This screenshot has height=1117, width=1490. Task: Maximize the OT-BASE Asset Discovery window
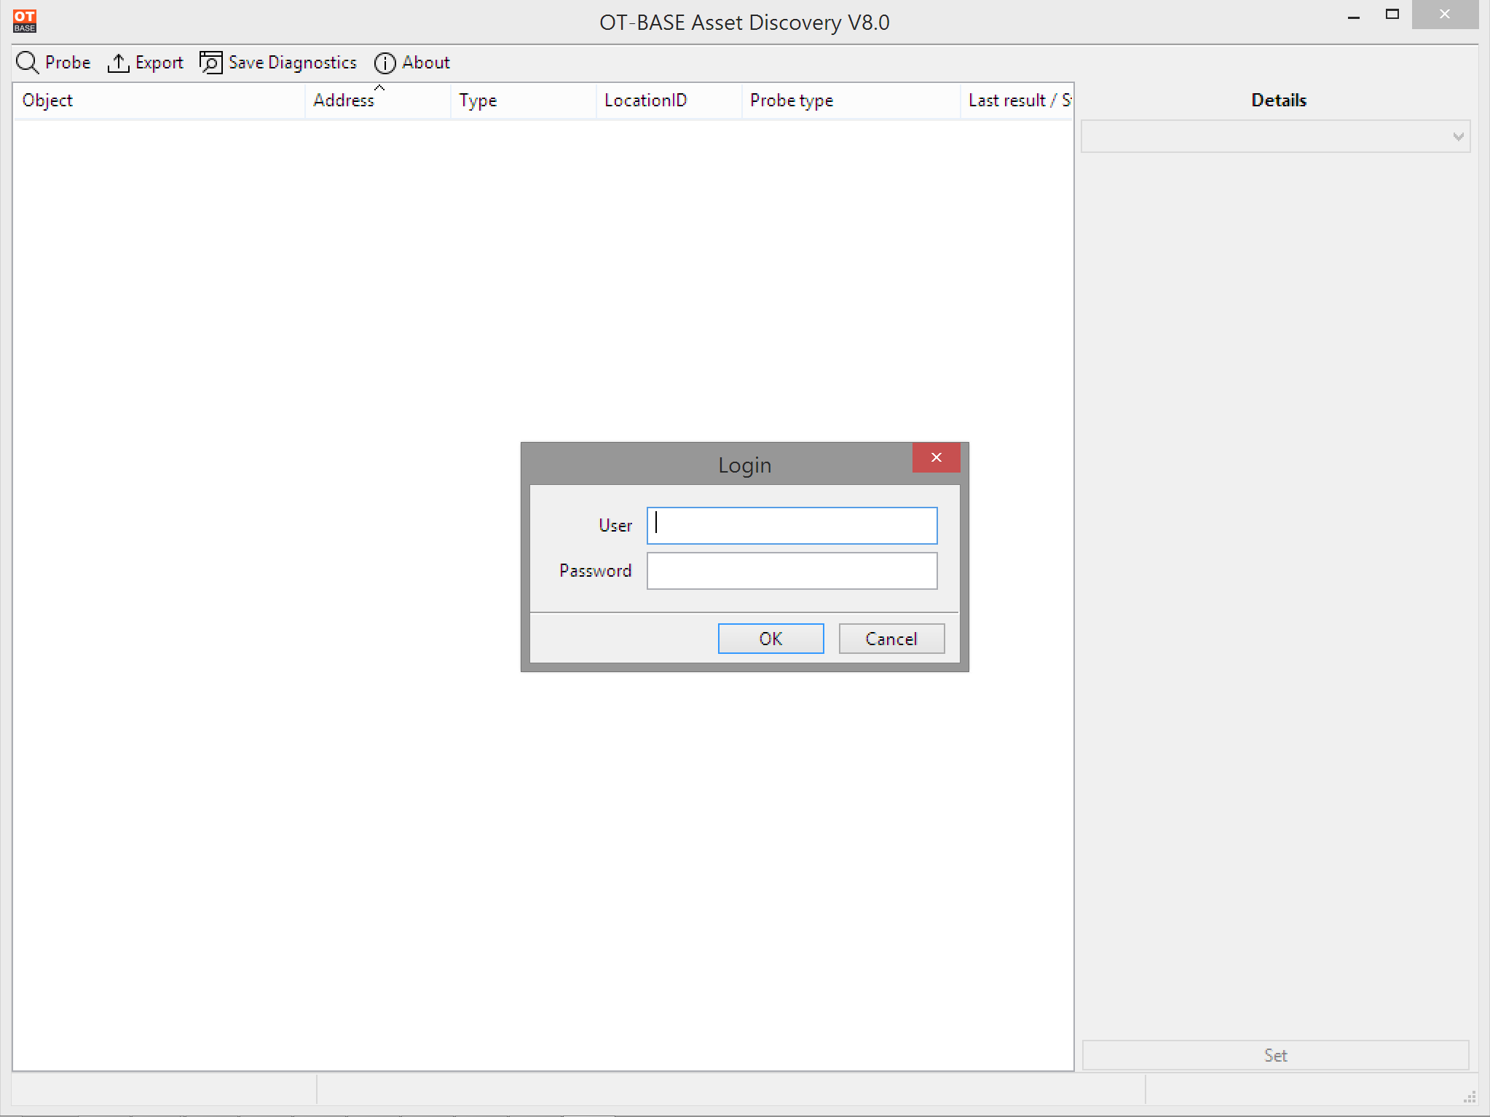coord(1392,15)
